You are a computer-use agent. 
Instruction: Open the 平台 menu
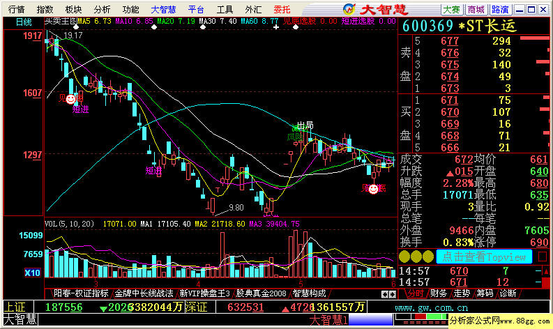click(196, 9)
